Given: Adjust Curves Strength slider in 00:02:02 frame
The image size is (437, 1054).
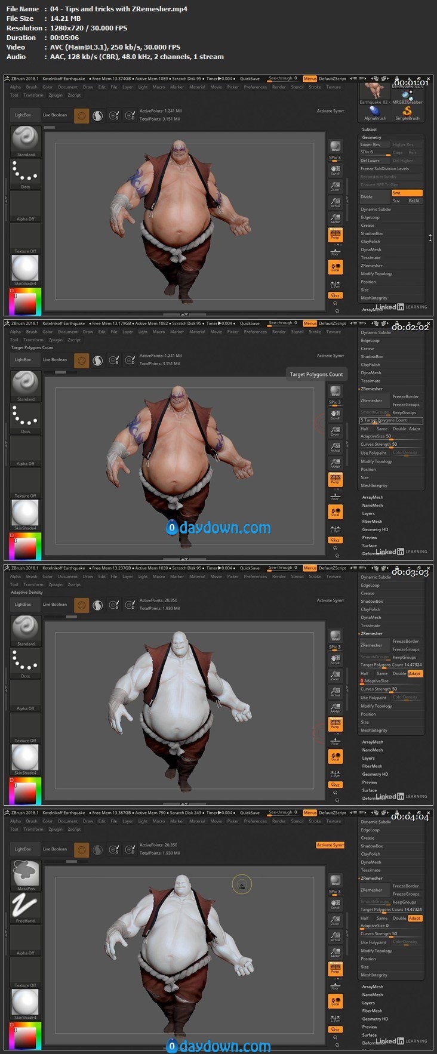Looking at the screenshot, I should click(x=390, y=444).
